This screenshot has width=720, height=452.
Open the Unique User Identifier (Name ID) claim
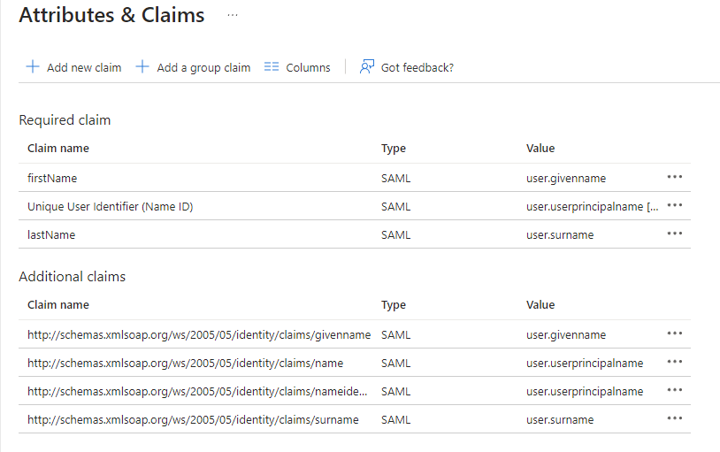[x=110, y=206]
